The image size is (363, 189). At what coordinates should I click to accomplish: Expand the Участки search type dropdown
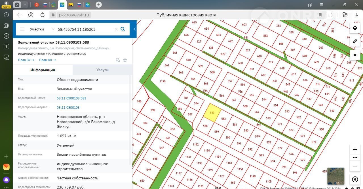(53, 29)
